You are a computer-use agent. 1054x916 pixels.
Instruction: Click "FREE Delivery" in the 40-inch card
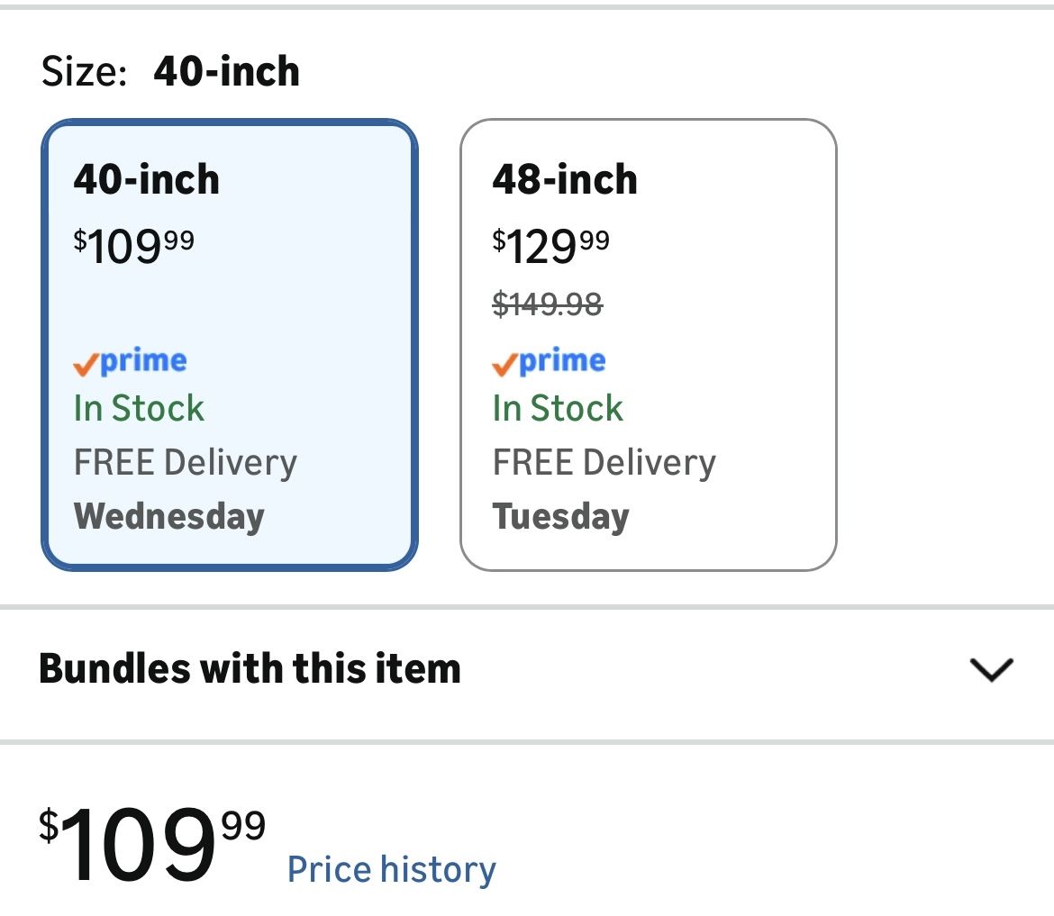[x=186, y=463]
